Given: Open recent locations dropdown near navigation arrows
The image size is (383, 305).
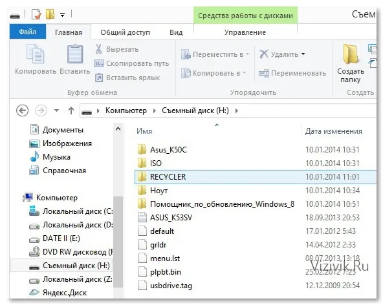Looking at the screenshot, I should click(56, 110).
